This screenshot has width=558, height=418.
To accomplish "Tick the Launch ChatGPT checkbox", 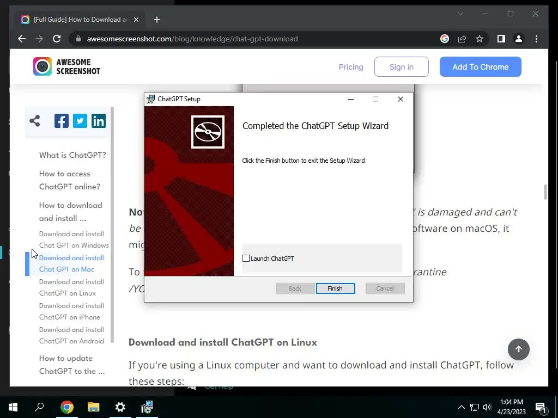I will point(246,259).
